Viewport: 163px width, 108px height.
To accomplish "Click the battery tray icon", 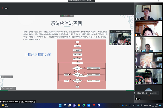I will pos(150,106).
